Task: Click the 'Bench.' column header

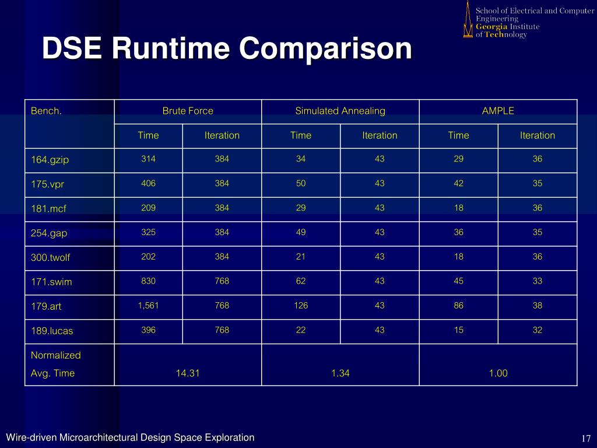Action: point(46,111)
